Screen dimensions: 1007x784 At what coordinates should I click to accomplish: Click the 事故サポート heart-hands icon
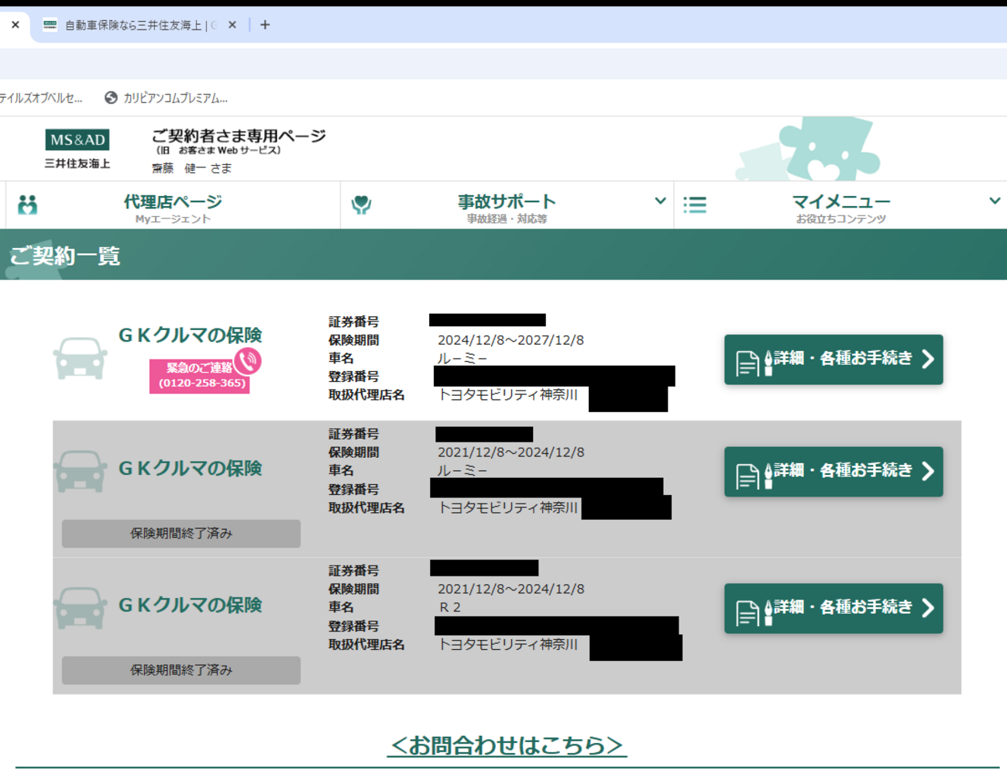[x=361, y=205]
